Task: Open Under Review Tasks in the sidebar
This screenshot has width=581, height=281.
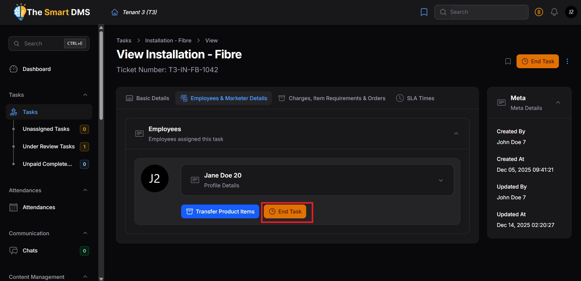Action: [x=49, y=146]
